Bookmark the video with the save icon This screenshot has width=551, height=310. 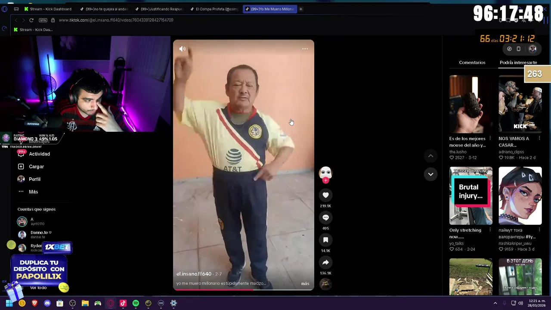[x=325, y=240]
